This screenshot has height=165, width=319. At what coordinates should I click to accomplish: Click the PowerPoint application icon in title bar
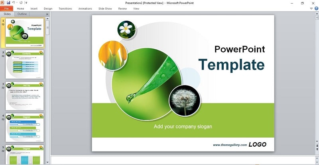(2, 2)
